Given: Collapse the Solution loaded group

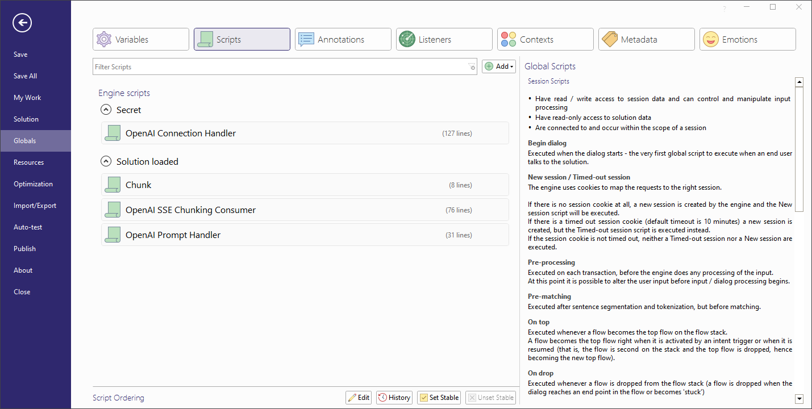Looking at the screenshot, I should pyautogui.click(x=106, y=162).
